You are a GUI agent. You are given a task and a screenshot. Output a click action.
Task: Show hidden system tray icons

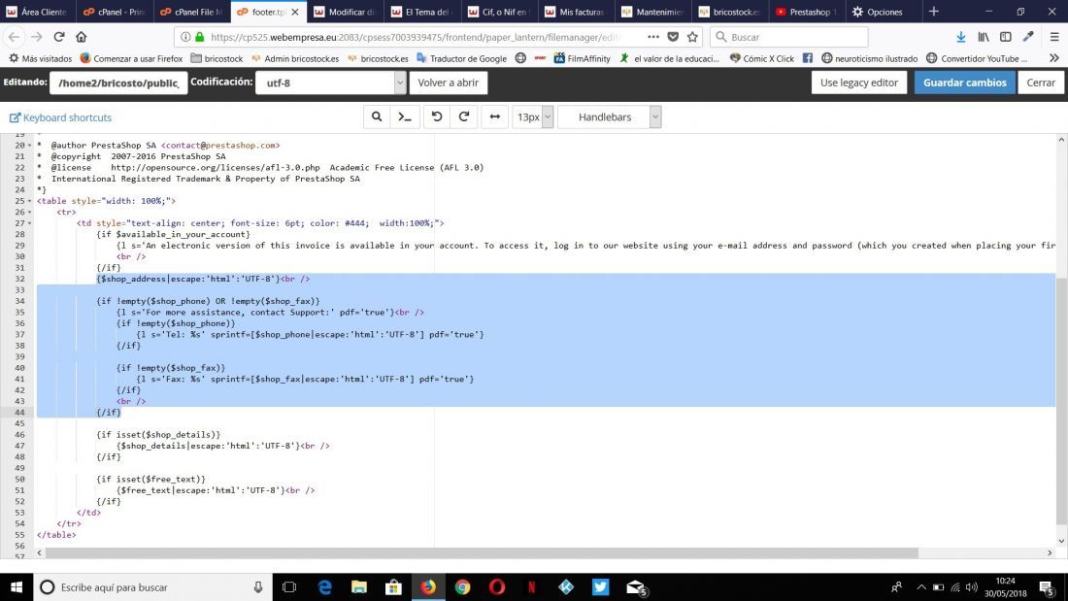tap(920, 586)
